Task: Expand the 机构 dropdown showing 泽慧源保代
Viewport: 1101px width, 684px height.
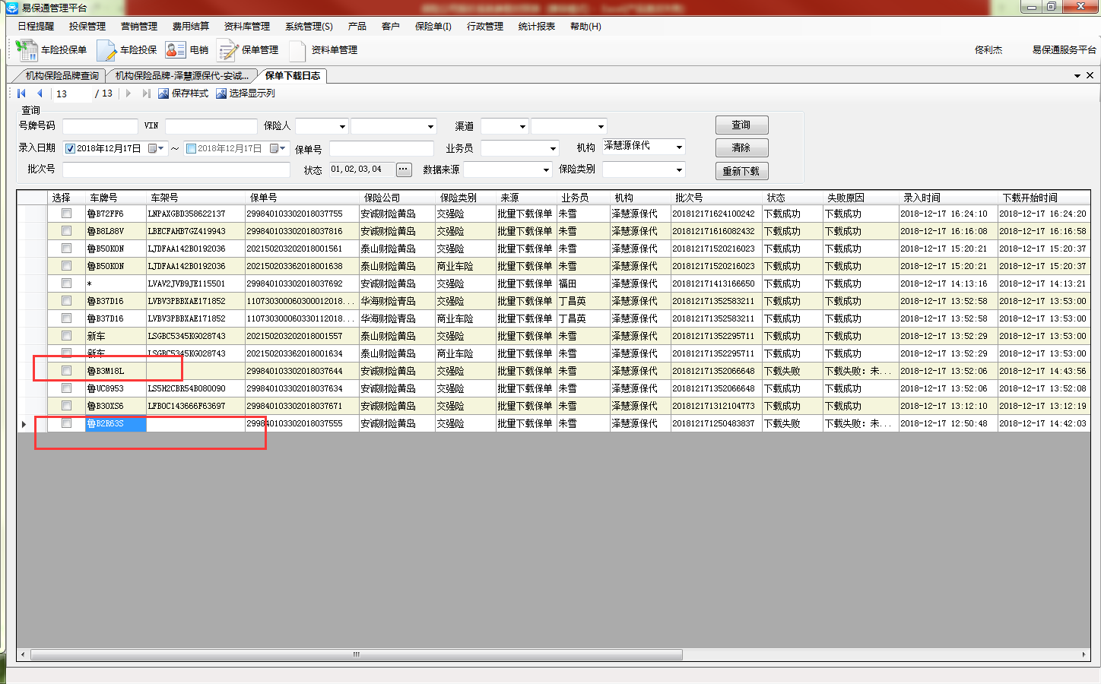Action: pos(679,147)
